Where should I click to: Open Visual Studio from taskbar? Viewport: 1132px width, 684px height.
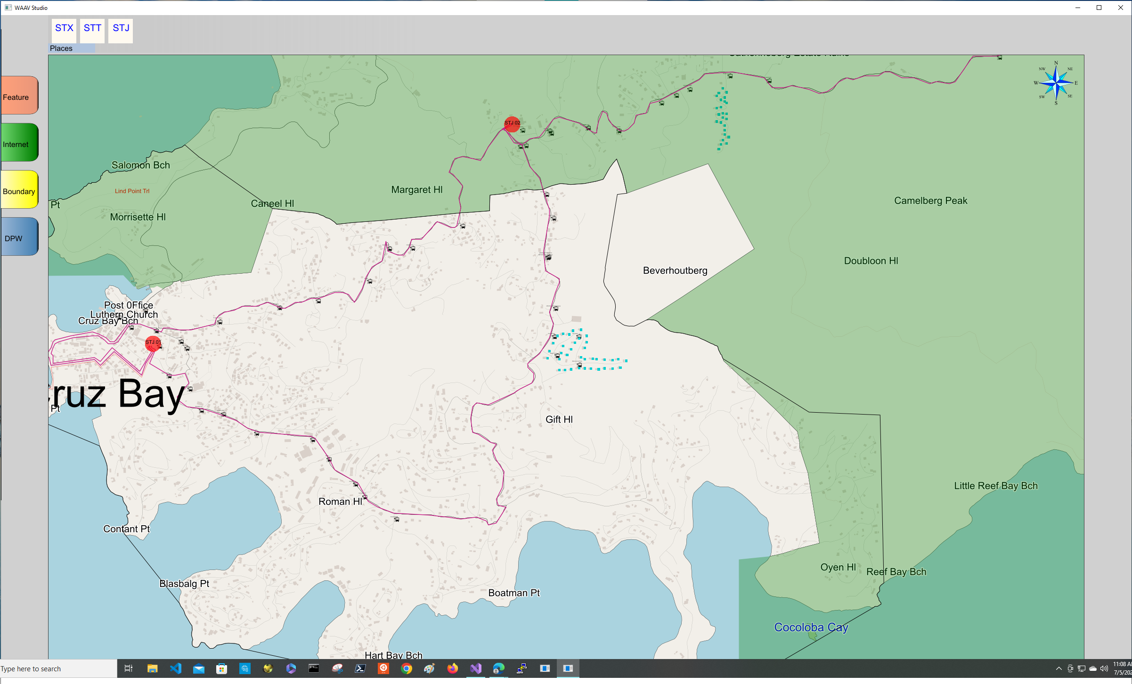476,668
